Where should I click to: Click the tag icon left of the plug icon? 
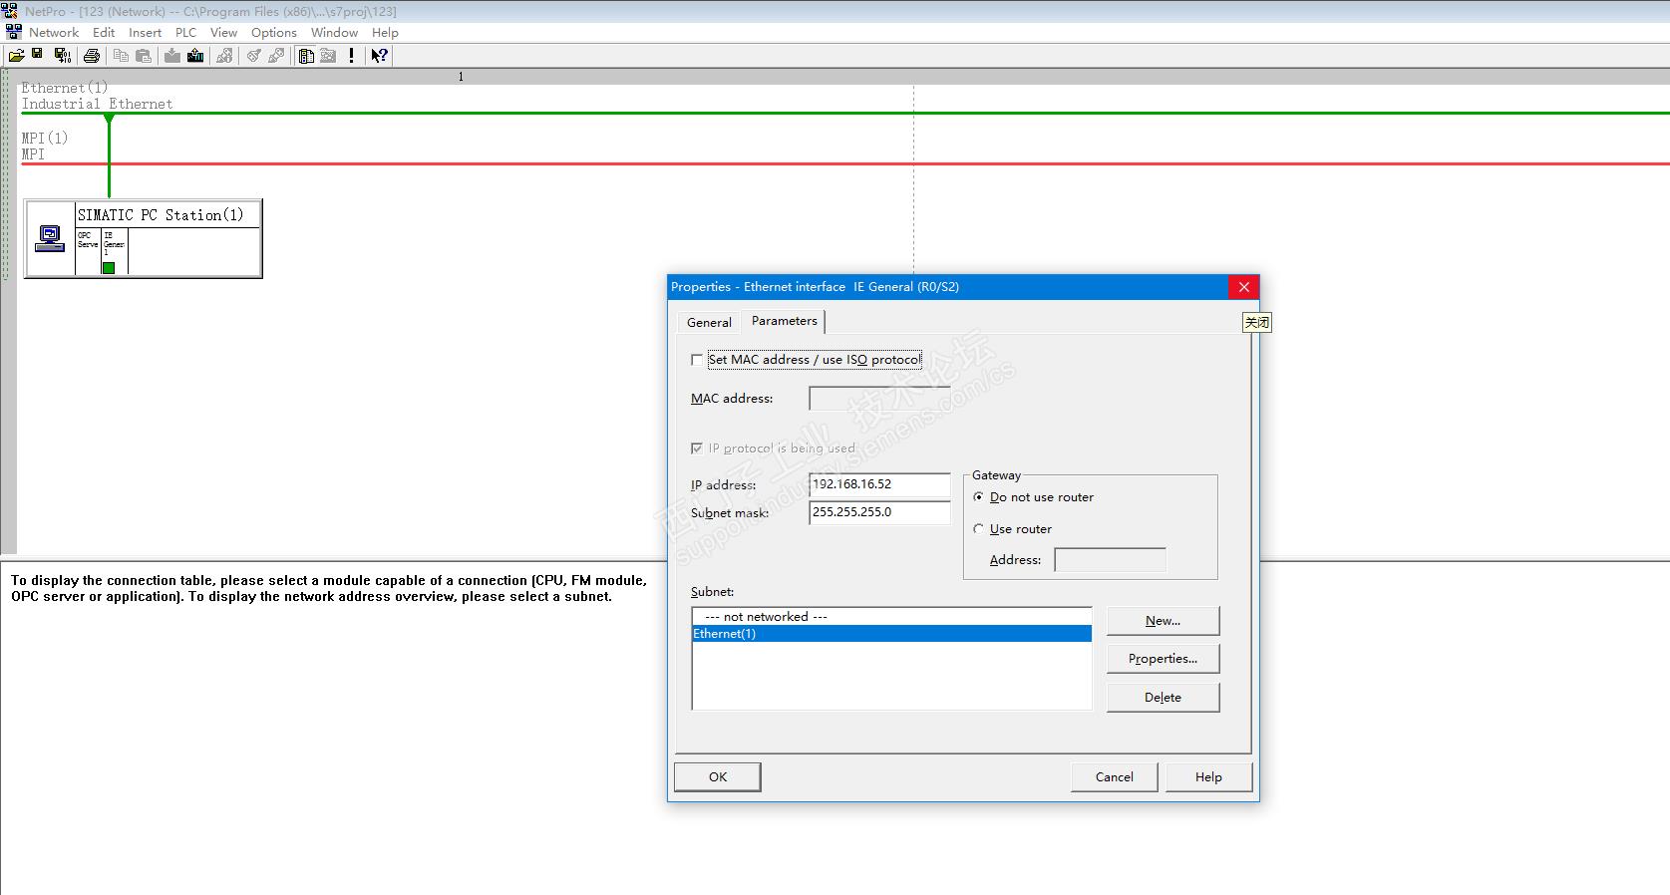tap(254, 56)
